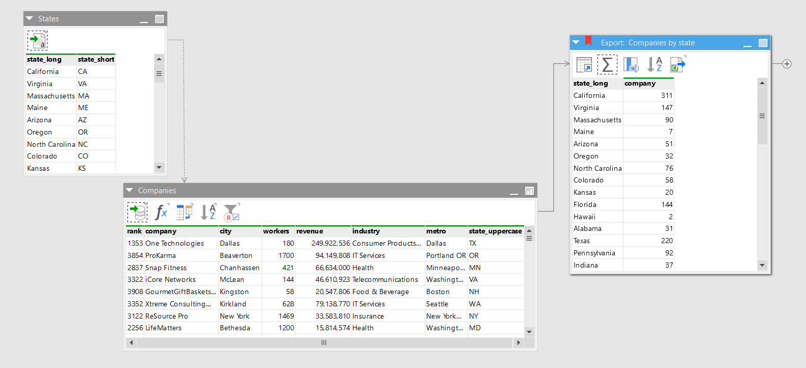This screenshot has width=806, height=368.
Task: Click the rank column header
Action: (135, 231)
